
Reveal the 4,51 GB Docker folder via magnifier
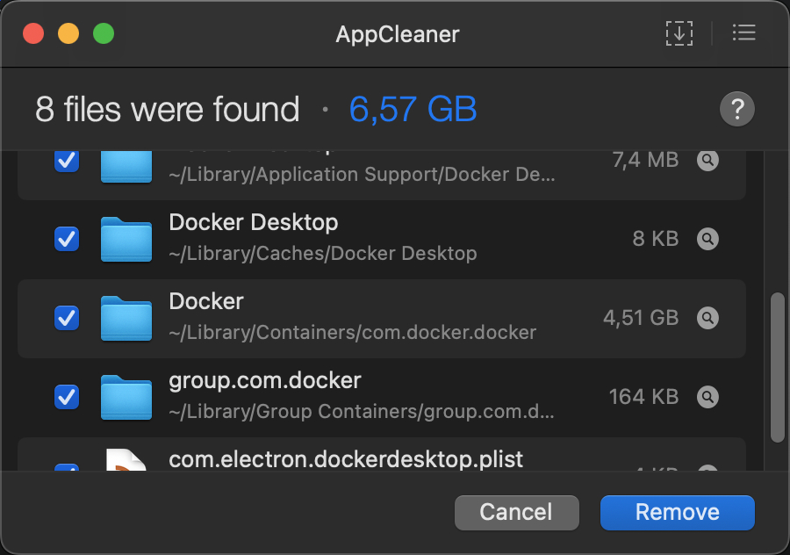coord(707,318)
